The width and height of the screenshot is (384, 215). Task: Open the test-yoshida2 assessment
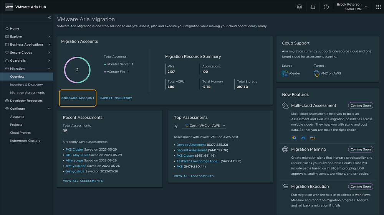coord(76,166)
